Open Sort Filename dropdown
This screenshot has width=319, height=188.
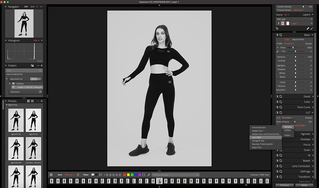pos(69,175)
